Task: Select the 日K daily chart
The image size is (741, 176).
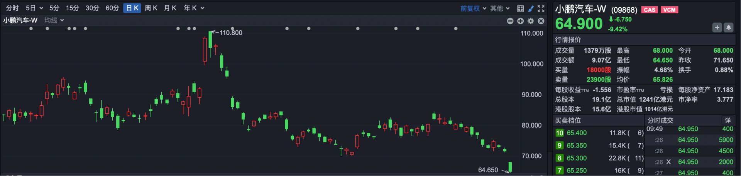Action: 132,8
